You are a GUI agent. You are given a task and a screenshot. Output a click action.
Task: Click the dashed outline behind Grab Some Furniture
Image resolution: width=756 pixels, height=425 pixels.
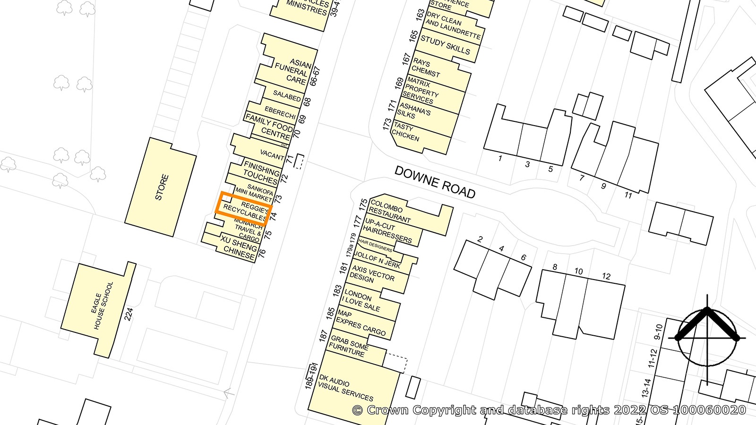[396, 362]
